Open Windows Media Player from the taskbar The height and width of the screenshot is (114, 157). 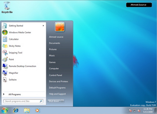(38, 111)
